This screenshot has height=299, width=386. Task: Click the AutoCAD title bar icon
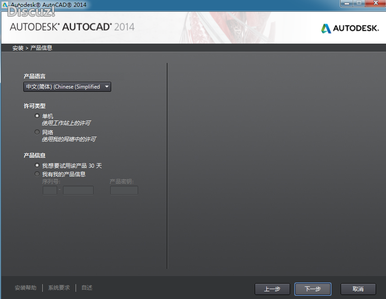5,4
